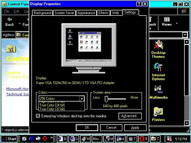Open the Multimedia icon in Control Panel
This screenshot has height=143, width=191.
[158, 92]
